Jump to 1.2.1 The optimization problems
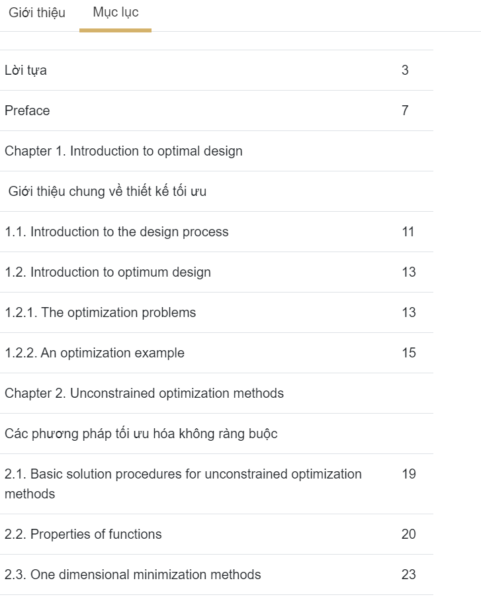Image resolution: width=481 pixels, height=599 pixels. coord(101,312)
